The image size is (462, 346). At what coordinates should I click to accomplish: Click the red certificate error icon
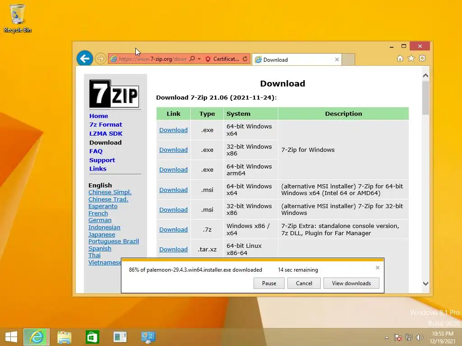click(x=208, y=59)
